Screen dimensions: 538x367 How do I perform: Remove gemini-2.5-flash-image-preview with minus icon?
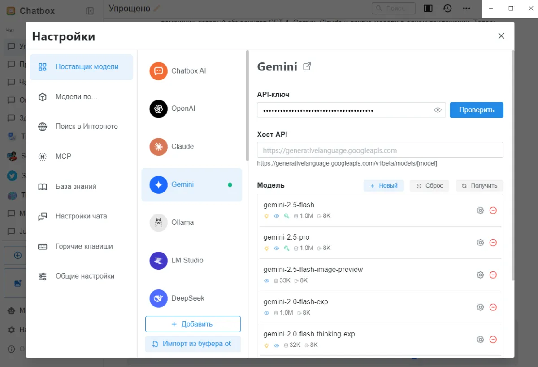tap(493, 275)
